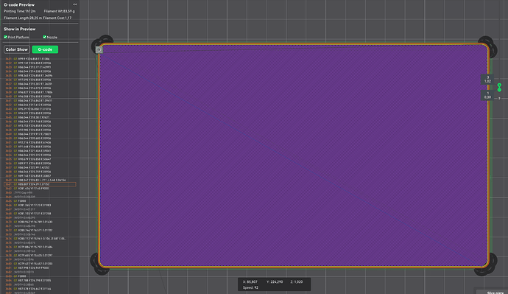Select the G-code tab button
Viewport: 508px width, 294px height.
(x=45, y=49)
